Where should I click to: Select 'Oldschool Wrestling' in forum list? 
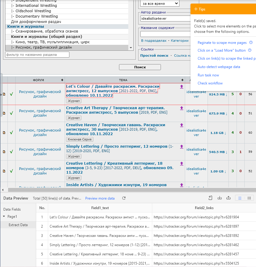point(67,11)
